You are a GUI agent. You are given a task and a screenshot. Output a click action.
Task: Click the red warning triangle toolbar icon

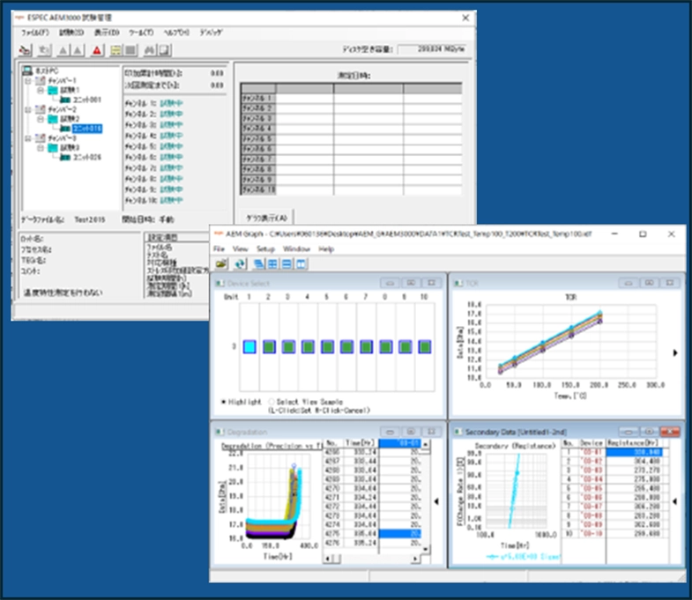click(96, 50)
